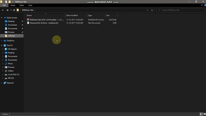Switch to large icons view layout
This screenshot has height=116, width=206.
pyautogui.click(x=204, y=114)
